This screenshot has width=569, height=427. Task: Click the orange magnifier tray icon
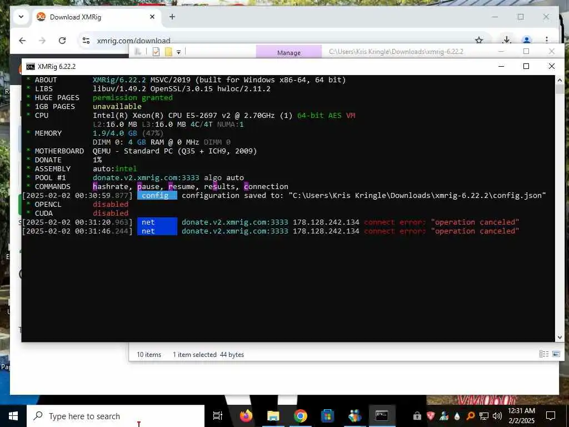coord(470,416)
